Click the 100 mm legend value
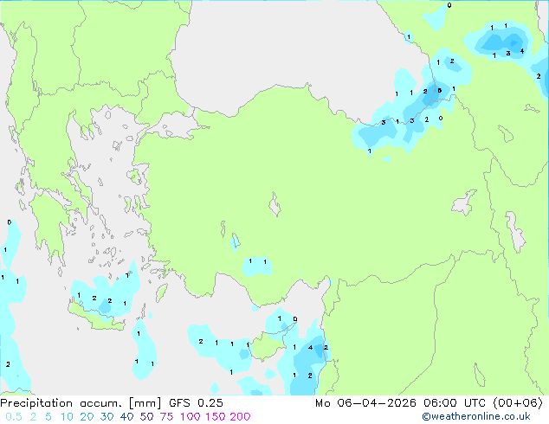Viewport: 549px width, 424px height. tap(191, 417)
